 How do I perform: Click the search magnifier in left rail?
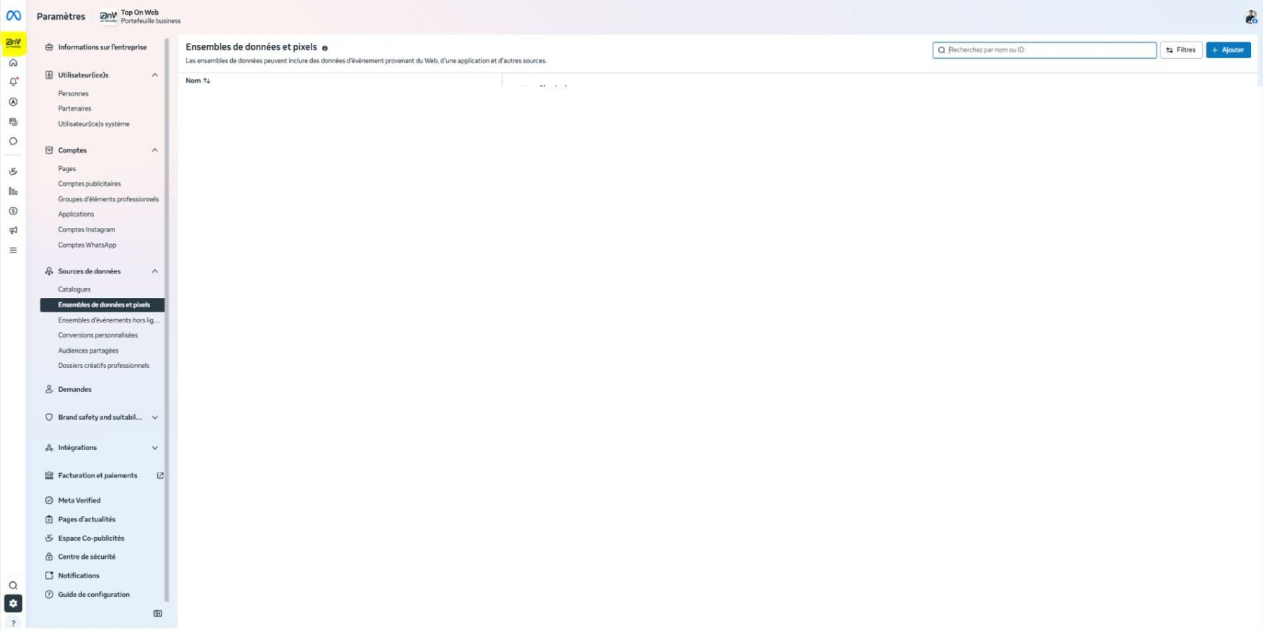point(13,585)
